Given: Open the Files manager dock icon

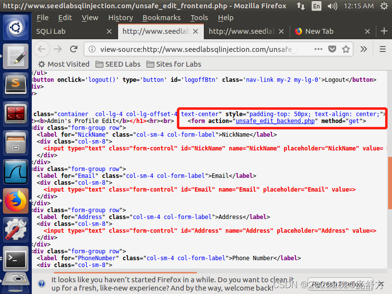Looking at the screenshot, I should 16,143.
